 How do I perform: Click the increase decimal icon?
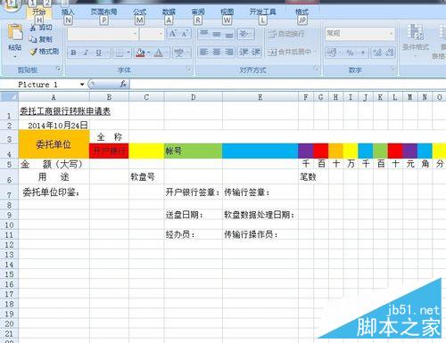[377, 53]
